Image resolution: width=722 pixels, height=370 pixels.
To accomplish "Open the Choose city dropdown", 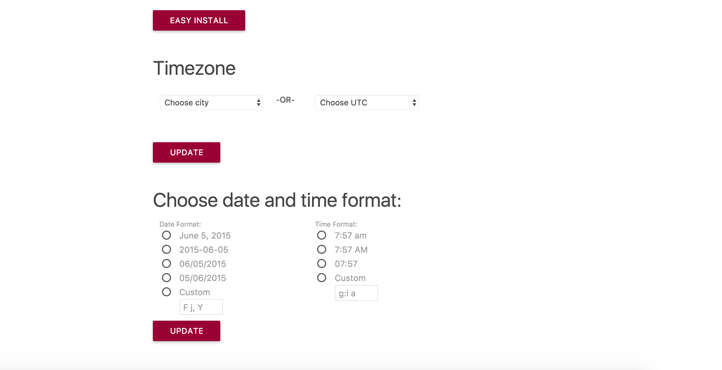I will pyautogui.click(x=211, y=103).
